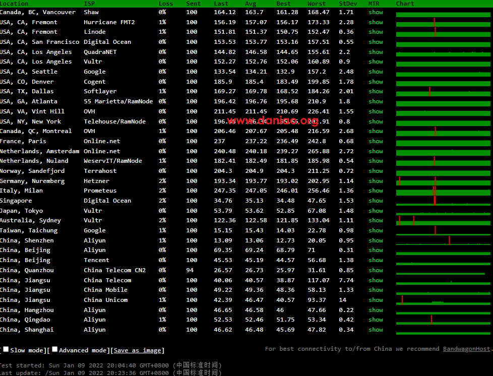Show MTR for San Francisco Digital Ocean
The height and width of the screenshot is (376, 493).
point(376,42)
